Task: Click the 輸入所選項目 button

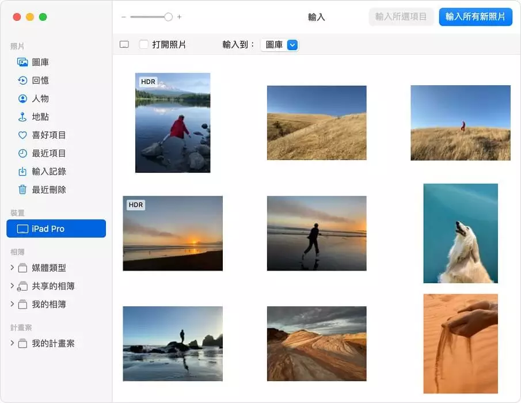Action: (401, 17)
